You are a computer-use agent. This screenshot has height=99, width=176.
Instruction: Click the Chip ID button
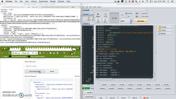point(123,98)
